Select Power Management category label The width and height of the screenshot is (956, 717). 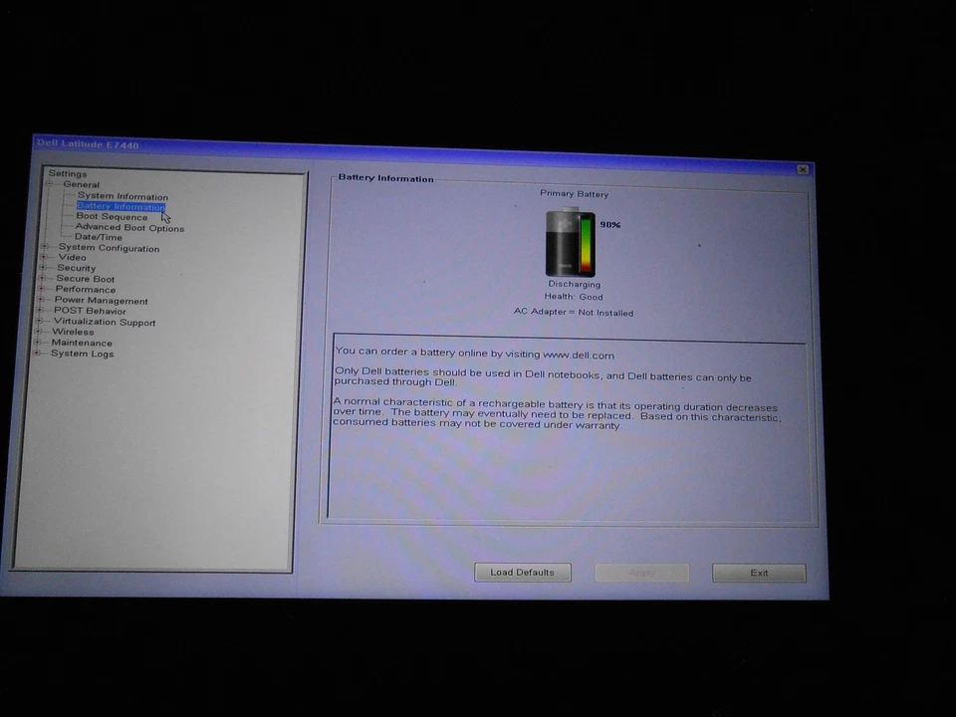point(101,301)
